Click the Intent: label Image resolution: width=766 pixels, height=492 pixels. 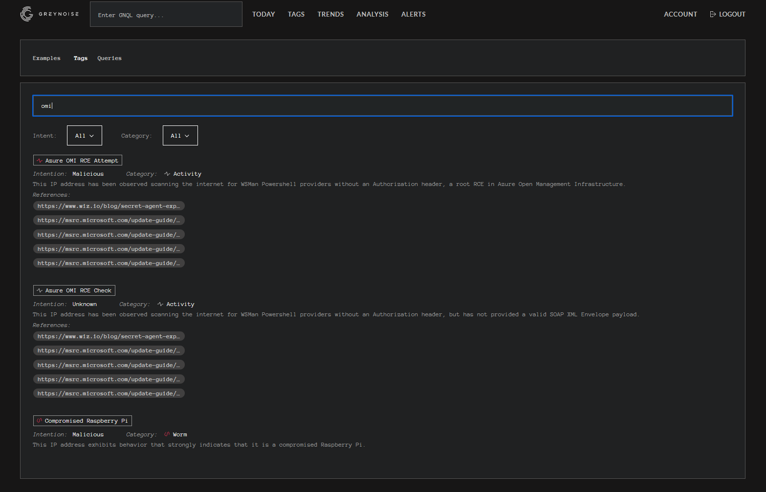click(x=44, y=136)
